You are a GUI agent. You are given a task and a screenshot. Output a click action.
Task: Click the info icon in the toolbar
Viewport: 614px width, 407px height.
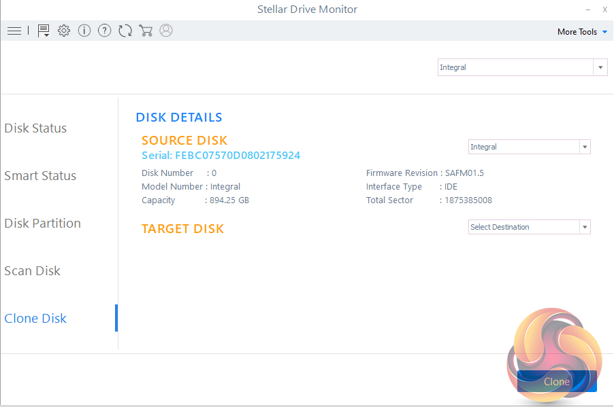pos(84,31)
